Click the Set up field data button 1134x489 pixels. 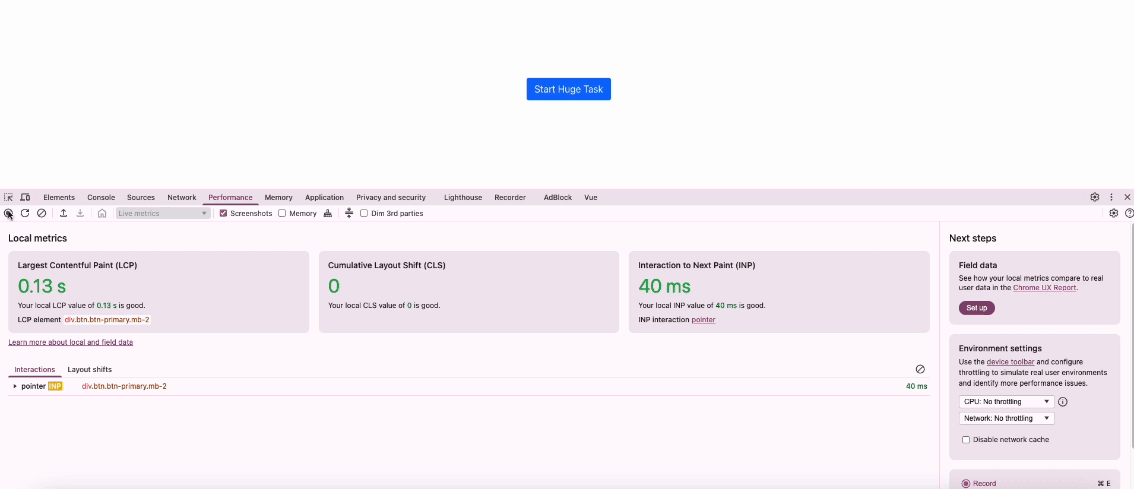pyautogui.click(x=976, y=308)
